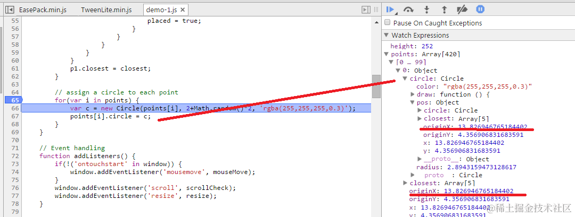Enable Pause On Caught Exceptions checkbox
The height and width of the screenshot is (217, 575).
(387, 23)
